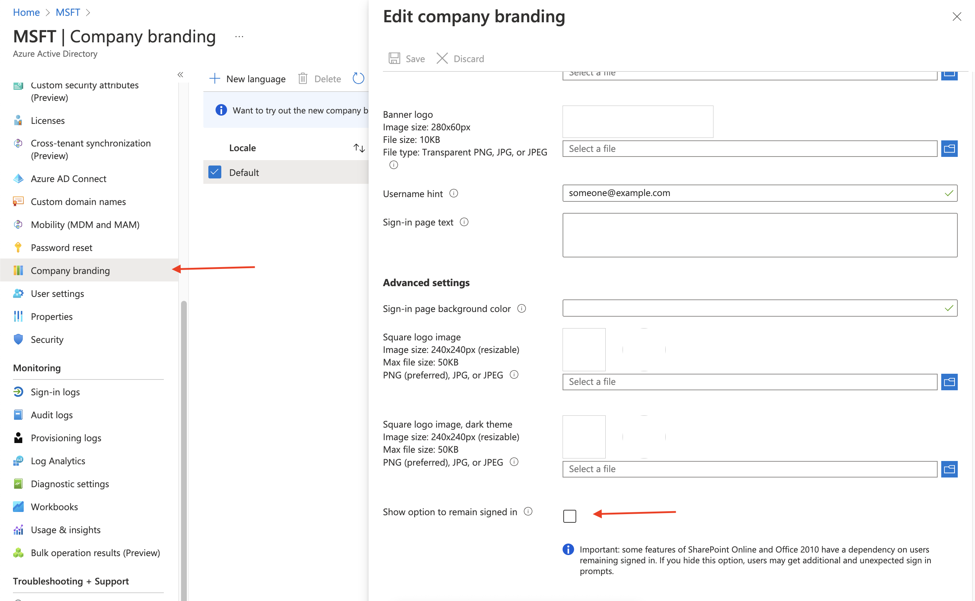Screen dimensions: 975x601
Task: Click the Square logo image browse icon
Action: tap(949, 382)
